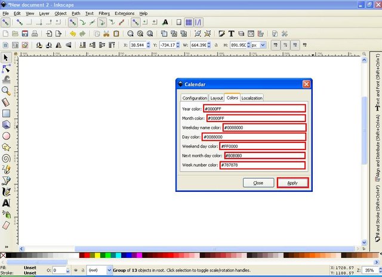Image resolution: width=382 pixels, height=277 pixels.
Task: Switch to the Configuration tab
Action: point(195,98)
